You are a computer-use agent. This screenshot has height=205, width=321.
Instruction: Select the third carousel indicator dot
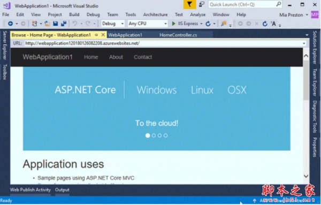click(x=159, y=135)
